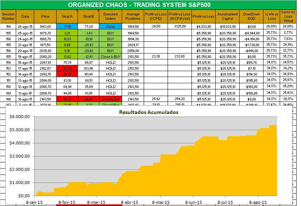Click the blue Sinal A cell '77,51'

tap(67, 26)
